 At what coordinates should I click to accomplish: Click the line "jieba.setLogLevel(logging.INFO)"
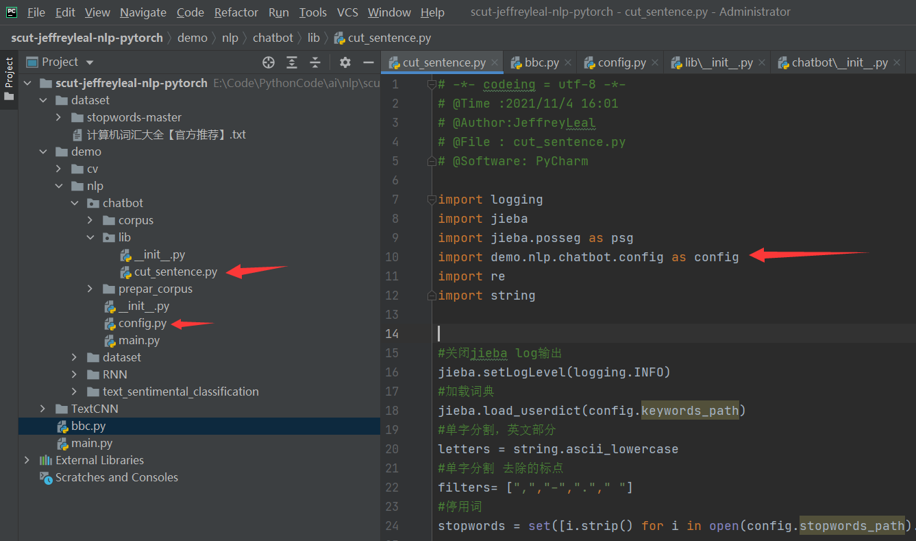coord(554,372)
